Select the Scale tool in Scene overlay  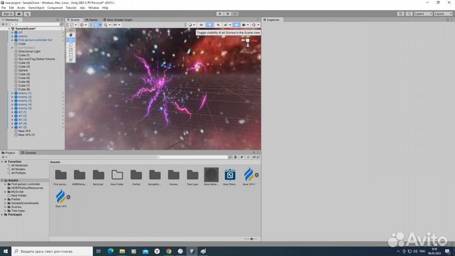71,50
